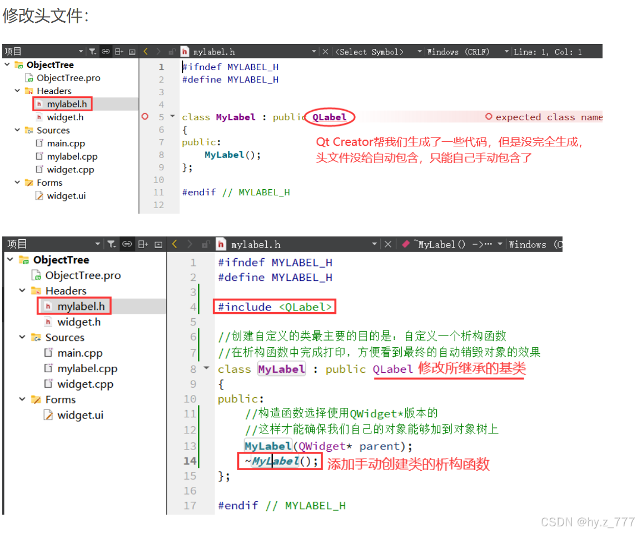Click ~MyLabel() destructor on line 14
Viewport: 637px width, 533px height.
click(x=281, y=461)
